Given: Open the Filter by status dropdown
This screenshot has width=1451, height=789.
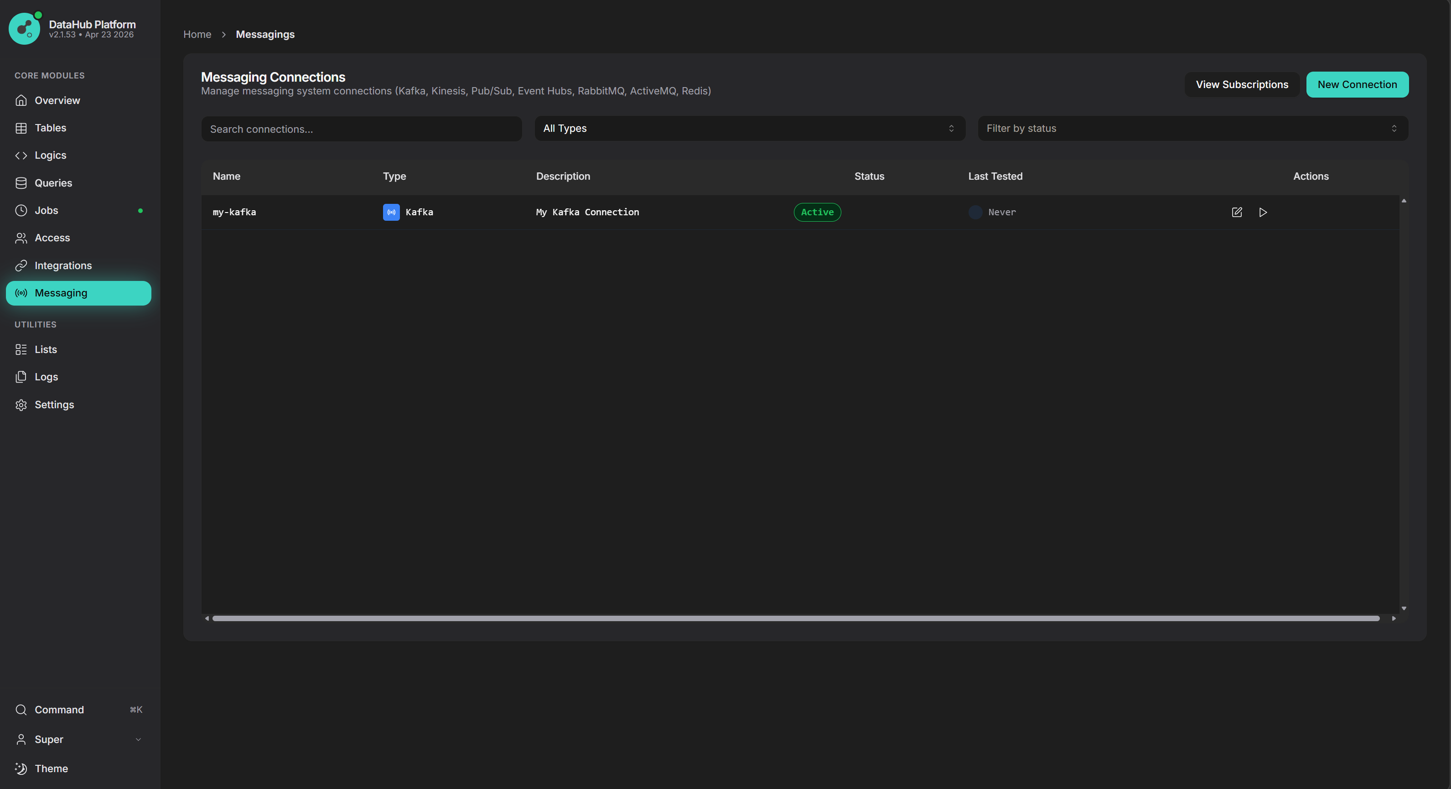Looking at the screenshot, I should click(1193, 129).
